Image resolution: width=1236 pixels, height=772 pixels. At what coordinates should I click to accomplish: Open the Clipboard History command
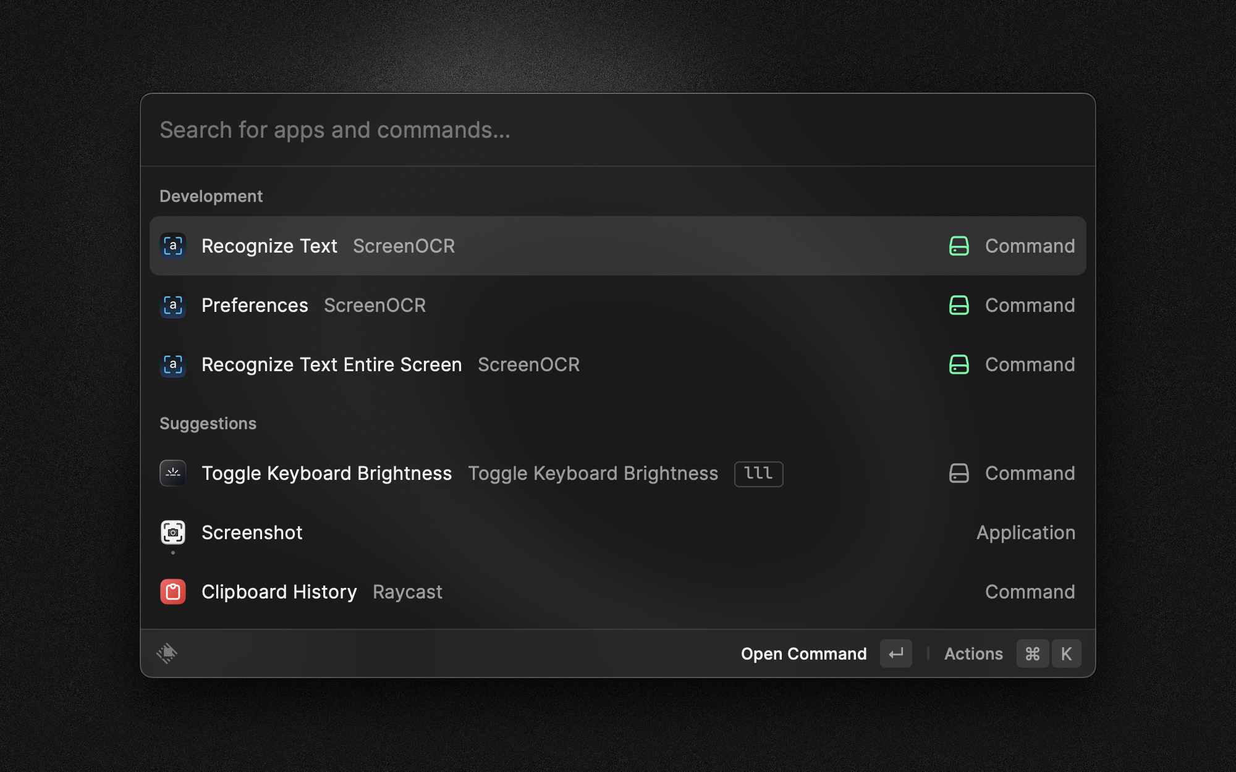[618, 592]
